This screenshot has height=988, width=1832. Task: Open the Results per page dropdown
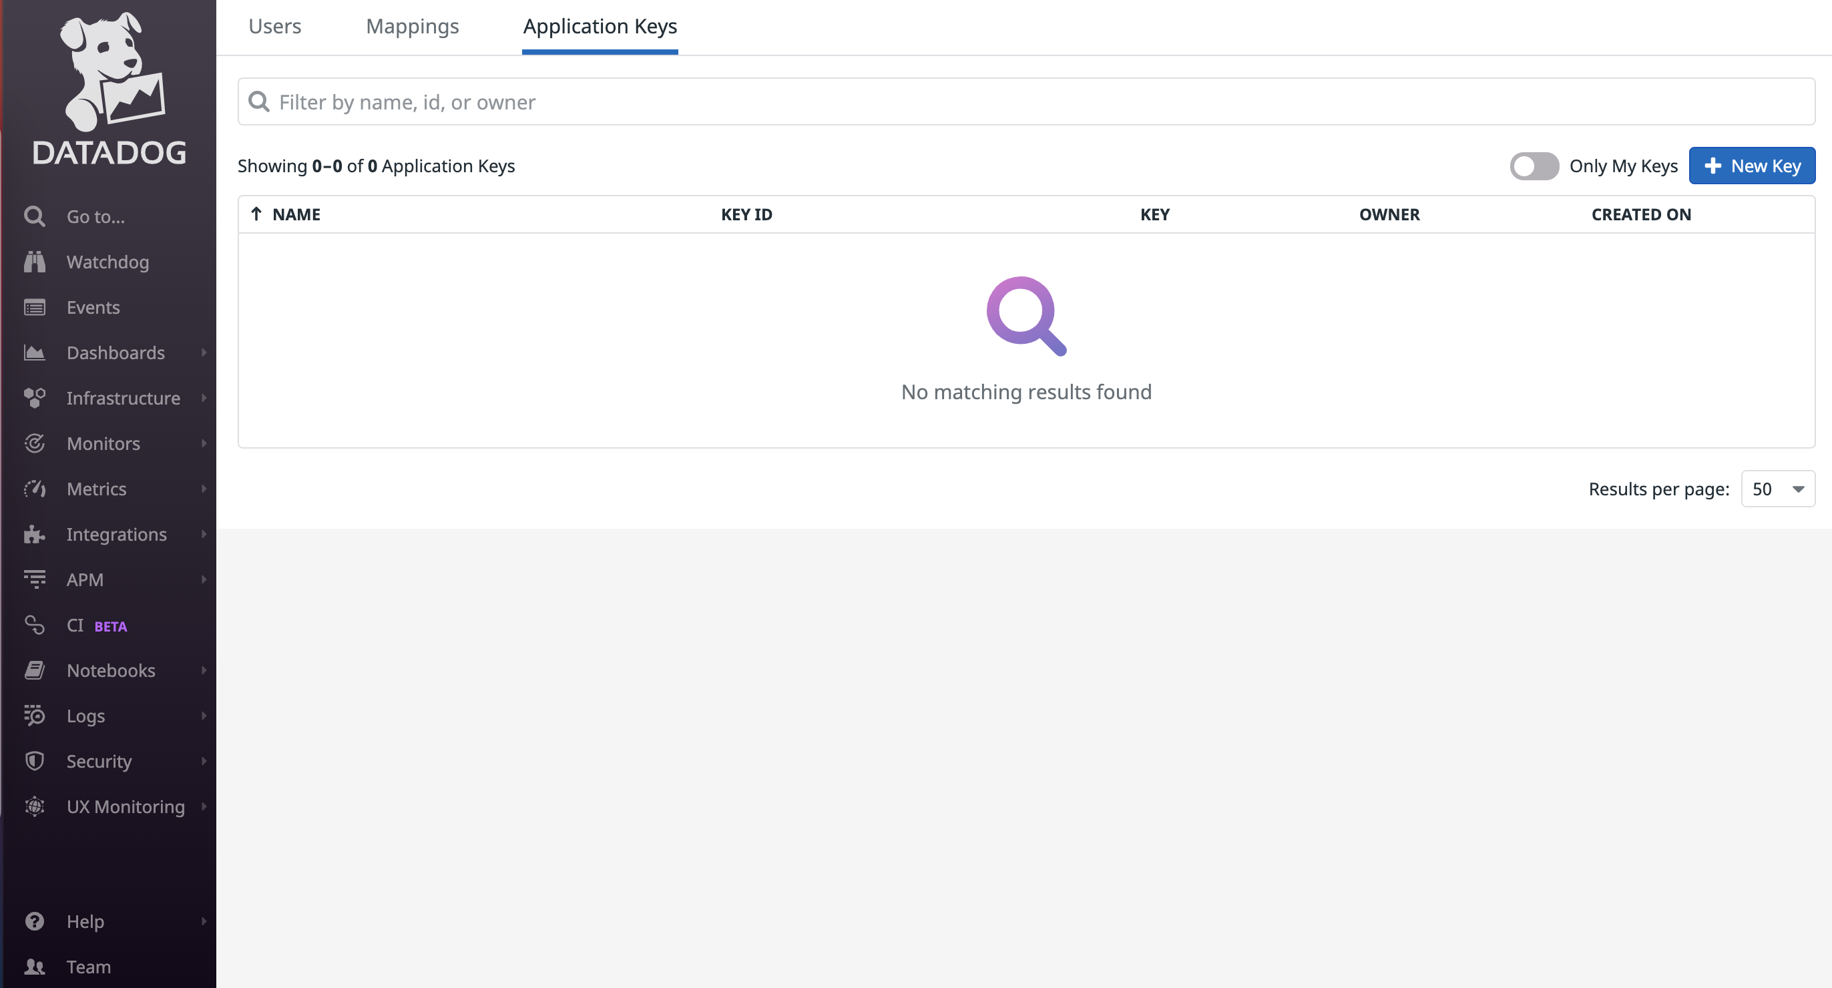(1777, 489)
